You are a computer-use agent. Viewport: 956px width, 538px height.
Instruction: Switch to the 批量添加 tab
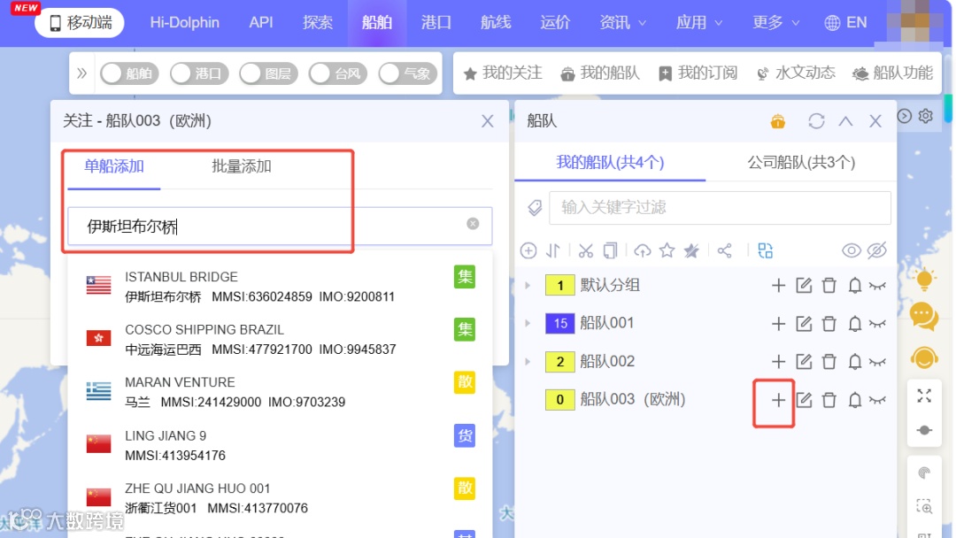pos(242,166)
